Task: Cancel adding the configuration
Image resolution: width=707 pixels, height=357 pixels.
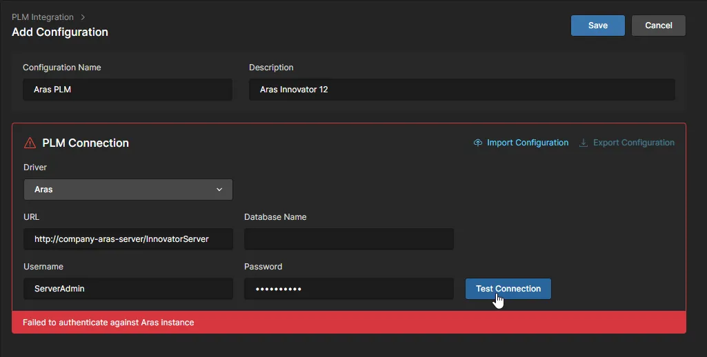Action: pos(658,25)
